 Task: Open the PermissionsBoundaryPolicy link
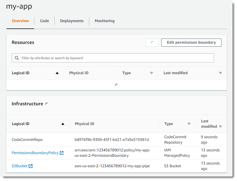point(35,153)
